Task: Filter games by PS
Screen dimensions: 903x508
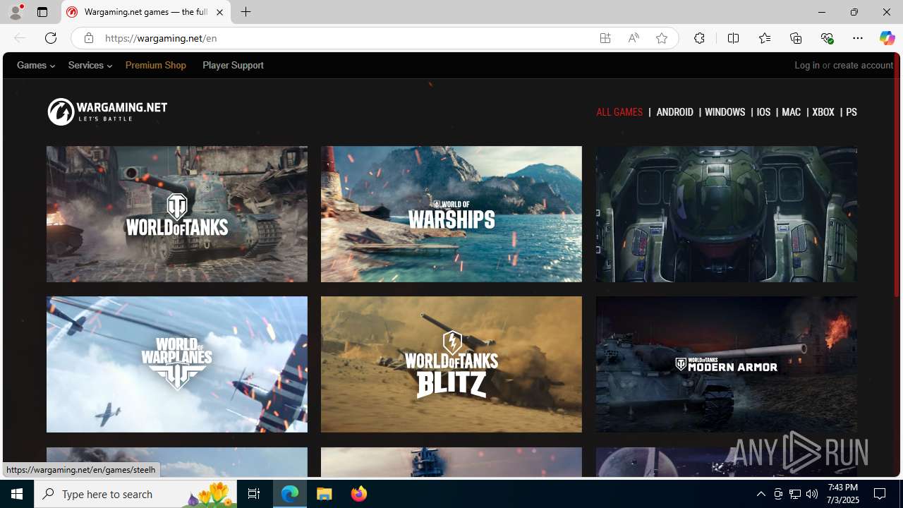Action: [852, 112]
